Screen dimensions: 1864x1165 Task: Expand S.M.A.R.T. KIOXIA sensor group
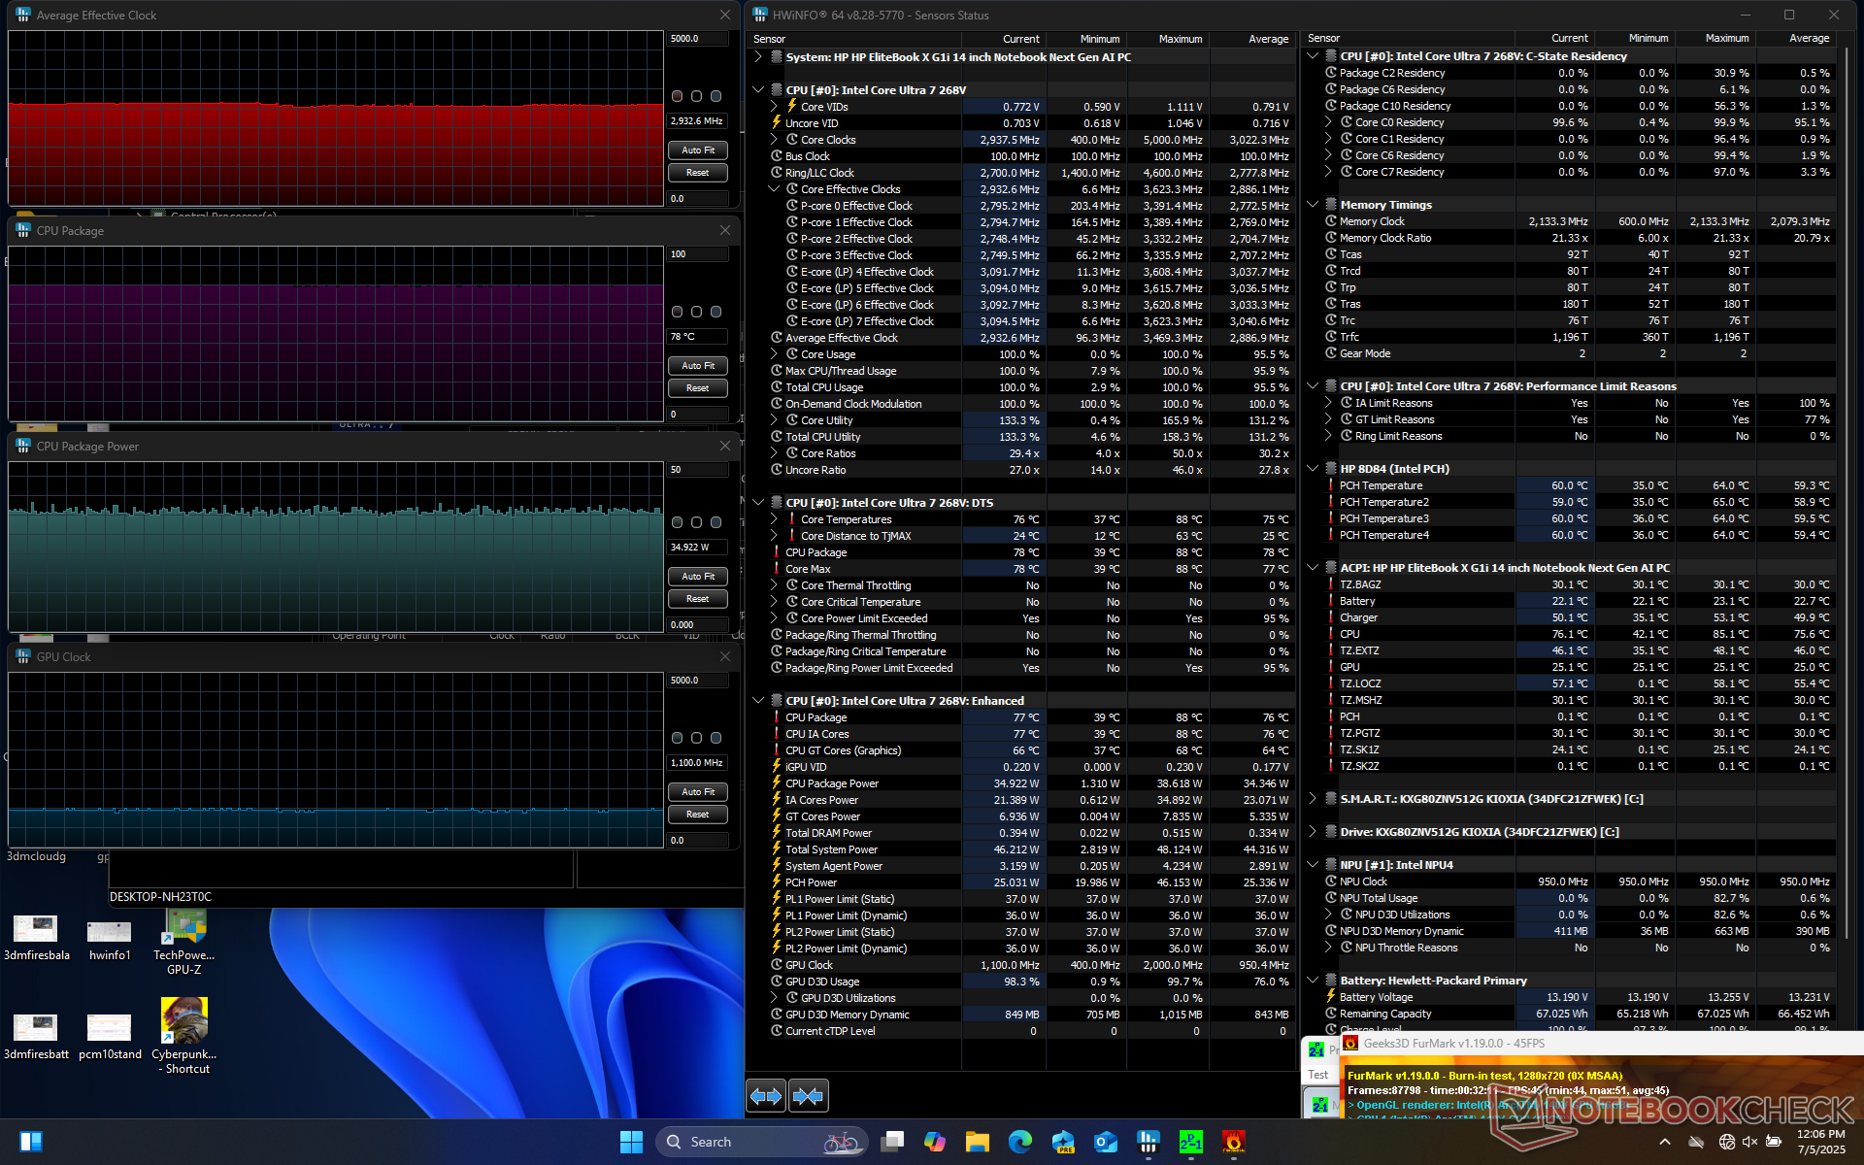point(1313,799)
